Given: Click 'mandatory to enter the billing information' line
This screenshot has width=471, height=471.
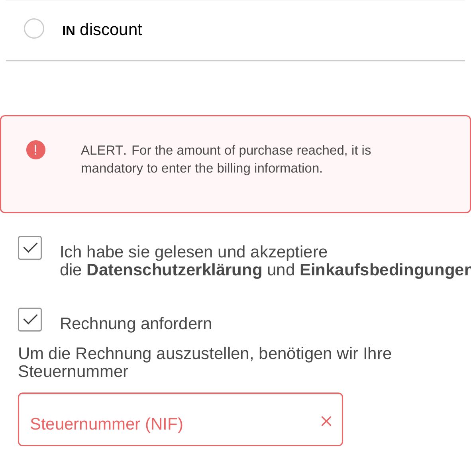Looking at the screenshot, I should [x=202, y=168].
